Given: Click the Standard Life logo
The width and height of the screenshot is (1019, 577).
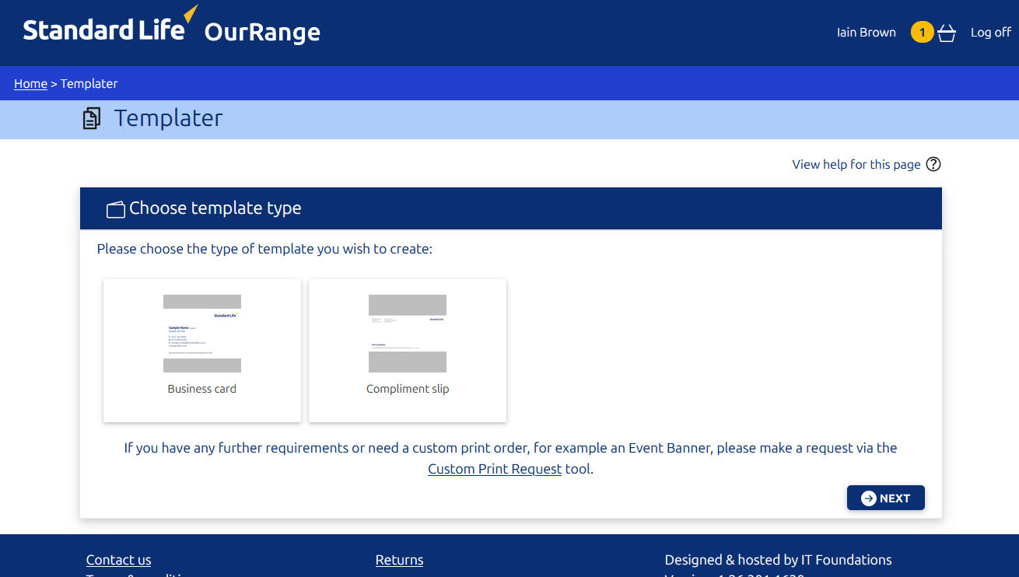Looking at the screenshot, I should pyautogui.click(x=105, y=30).
